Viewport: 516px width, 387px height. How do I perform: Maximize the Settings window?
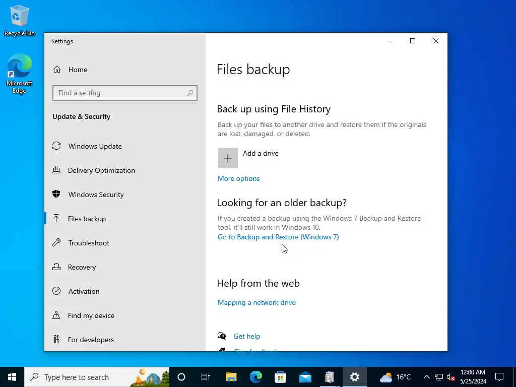[413, 41]
